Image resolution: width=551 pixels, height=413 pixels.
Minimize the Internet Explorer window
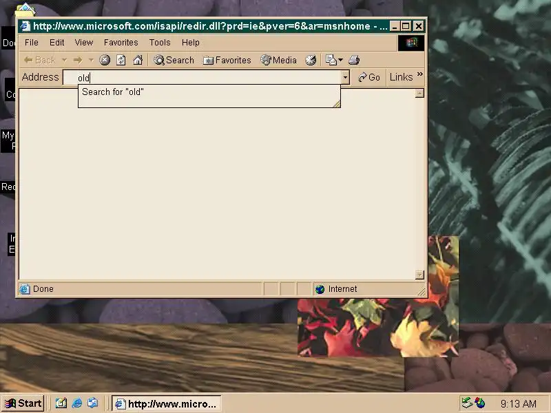click(x=395, y=26)
